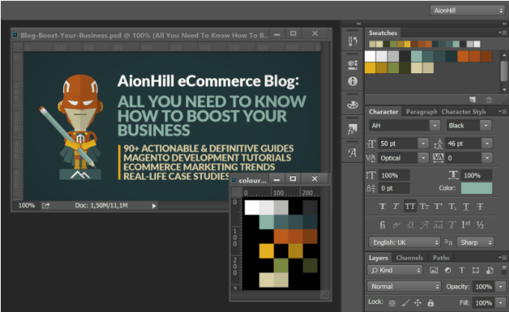Viewport: 509px width, 312px height.
Task: Toggle All Caps TT style
Action: coord(410,206)
